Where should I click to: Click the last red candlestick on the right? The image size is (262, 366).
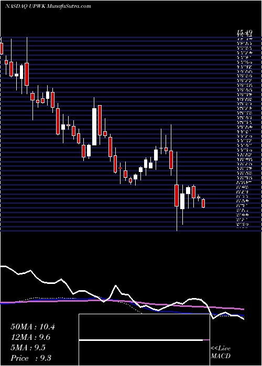203,203
